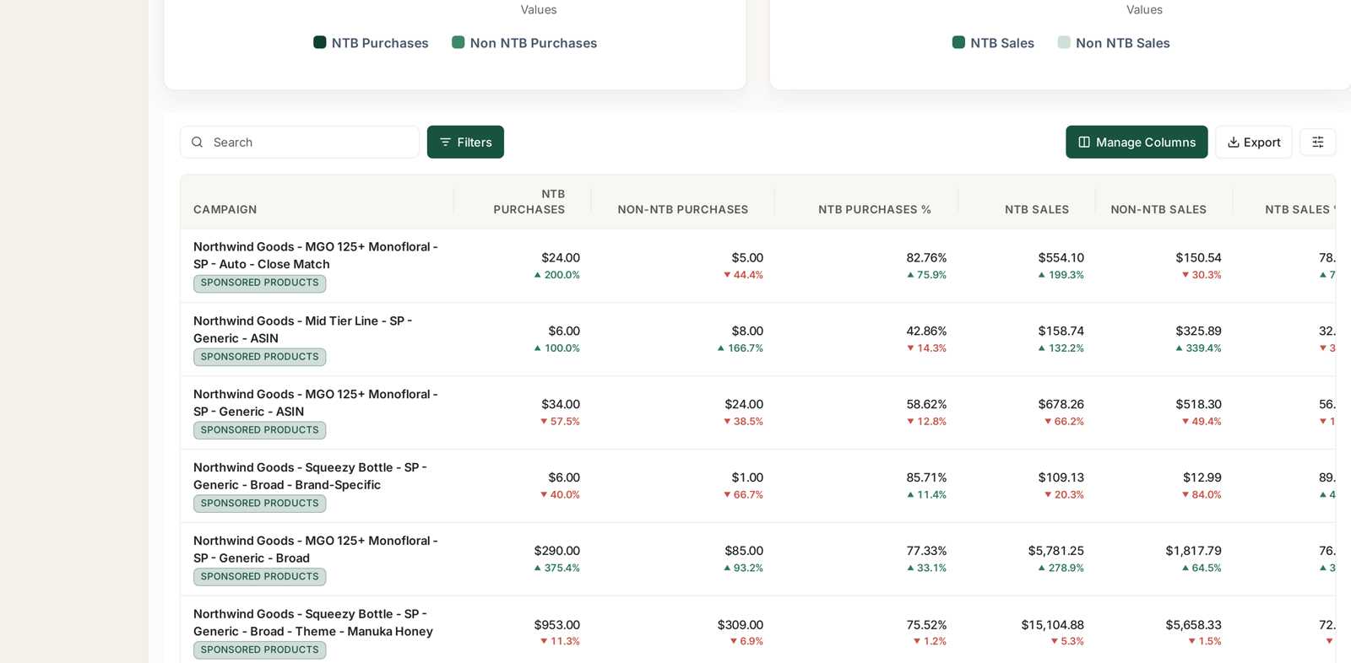
Task: Sort by NTB Sales column header
Action: (x=1037, y=209)
